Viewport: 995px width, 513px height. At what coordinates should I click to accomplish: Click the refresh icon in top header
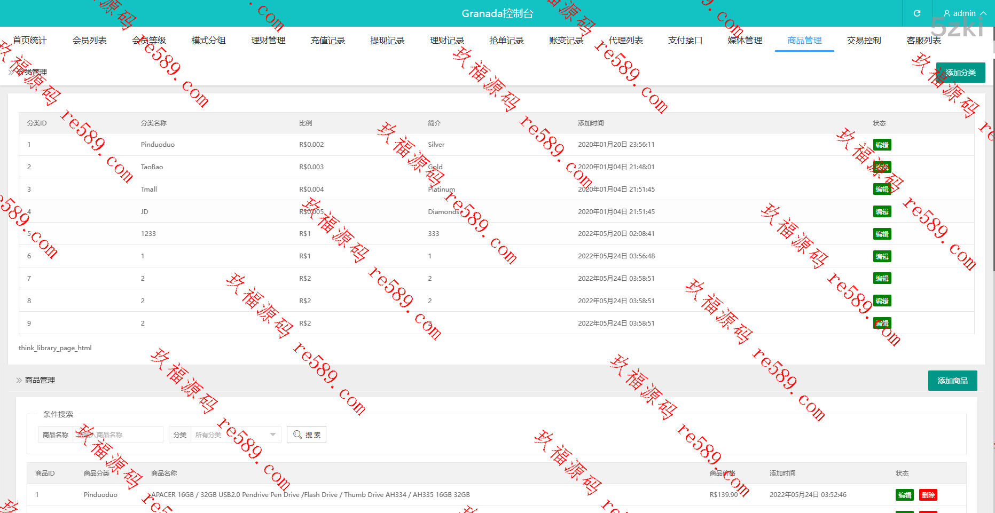click(x=916, y=13)
